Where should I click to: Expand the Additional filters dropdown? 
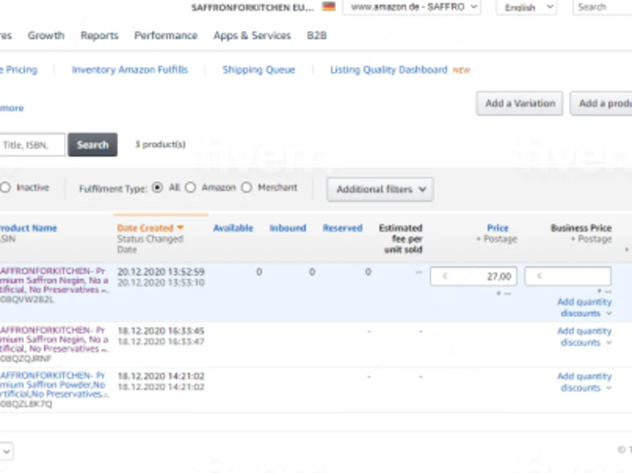(380, 189)
